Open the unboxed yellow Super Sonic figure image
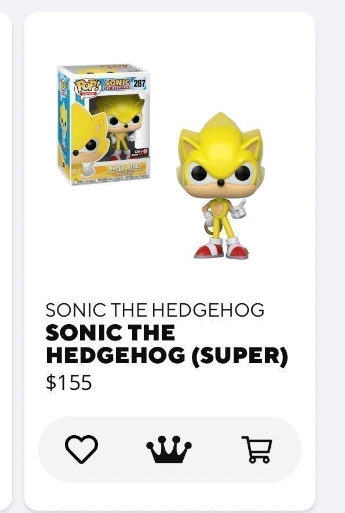 (221, 186)
